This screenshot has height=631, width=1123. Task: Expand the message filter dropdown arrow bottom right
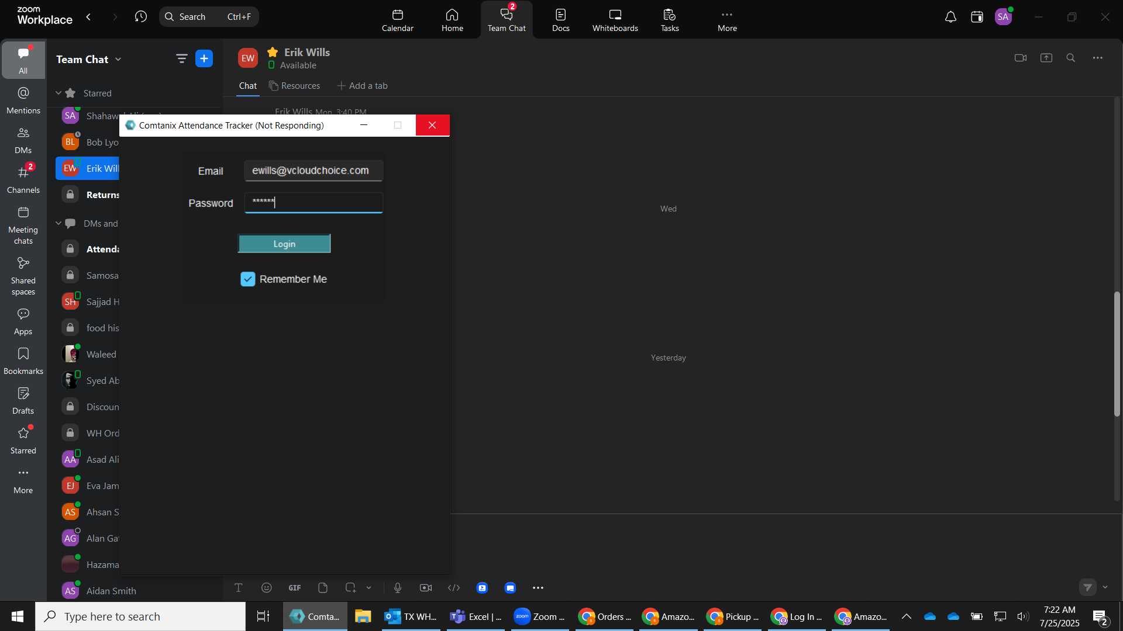1105,587
